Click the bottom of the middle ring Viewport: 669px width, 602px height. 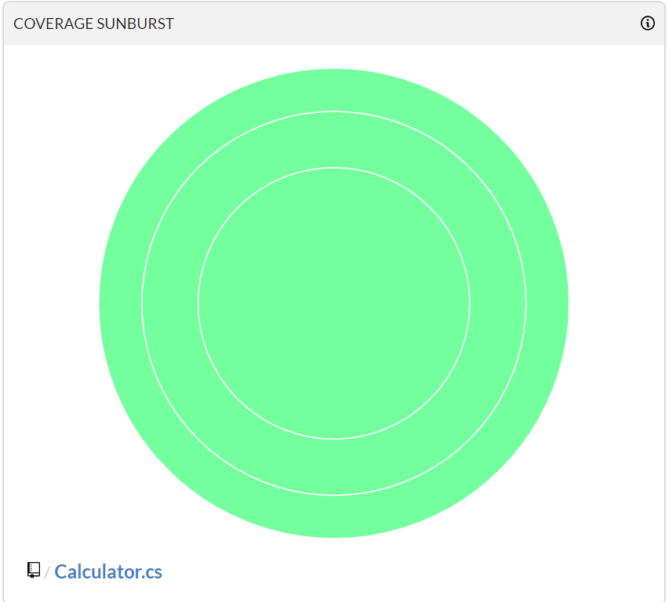[334, 467]
